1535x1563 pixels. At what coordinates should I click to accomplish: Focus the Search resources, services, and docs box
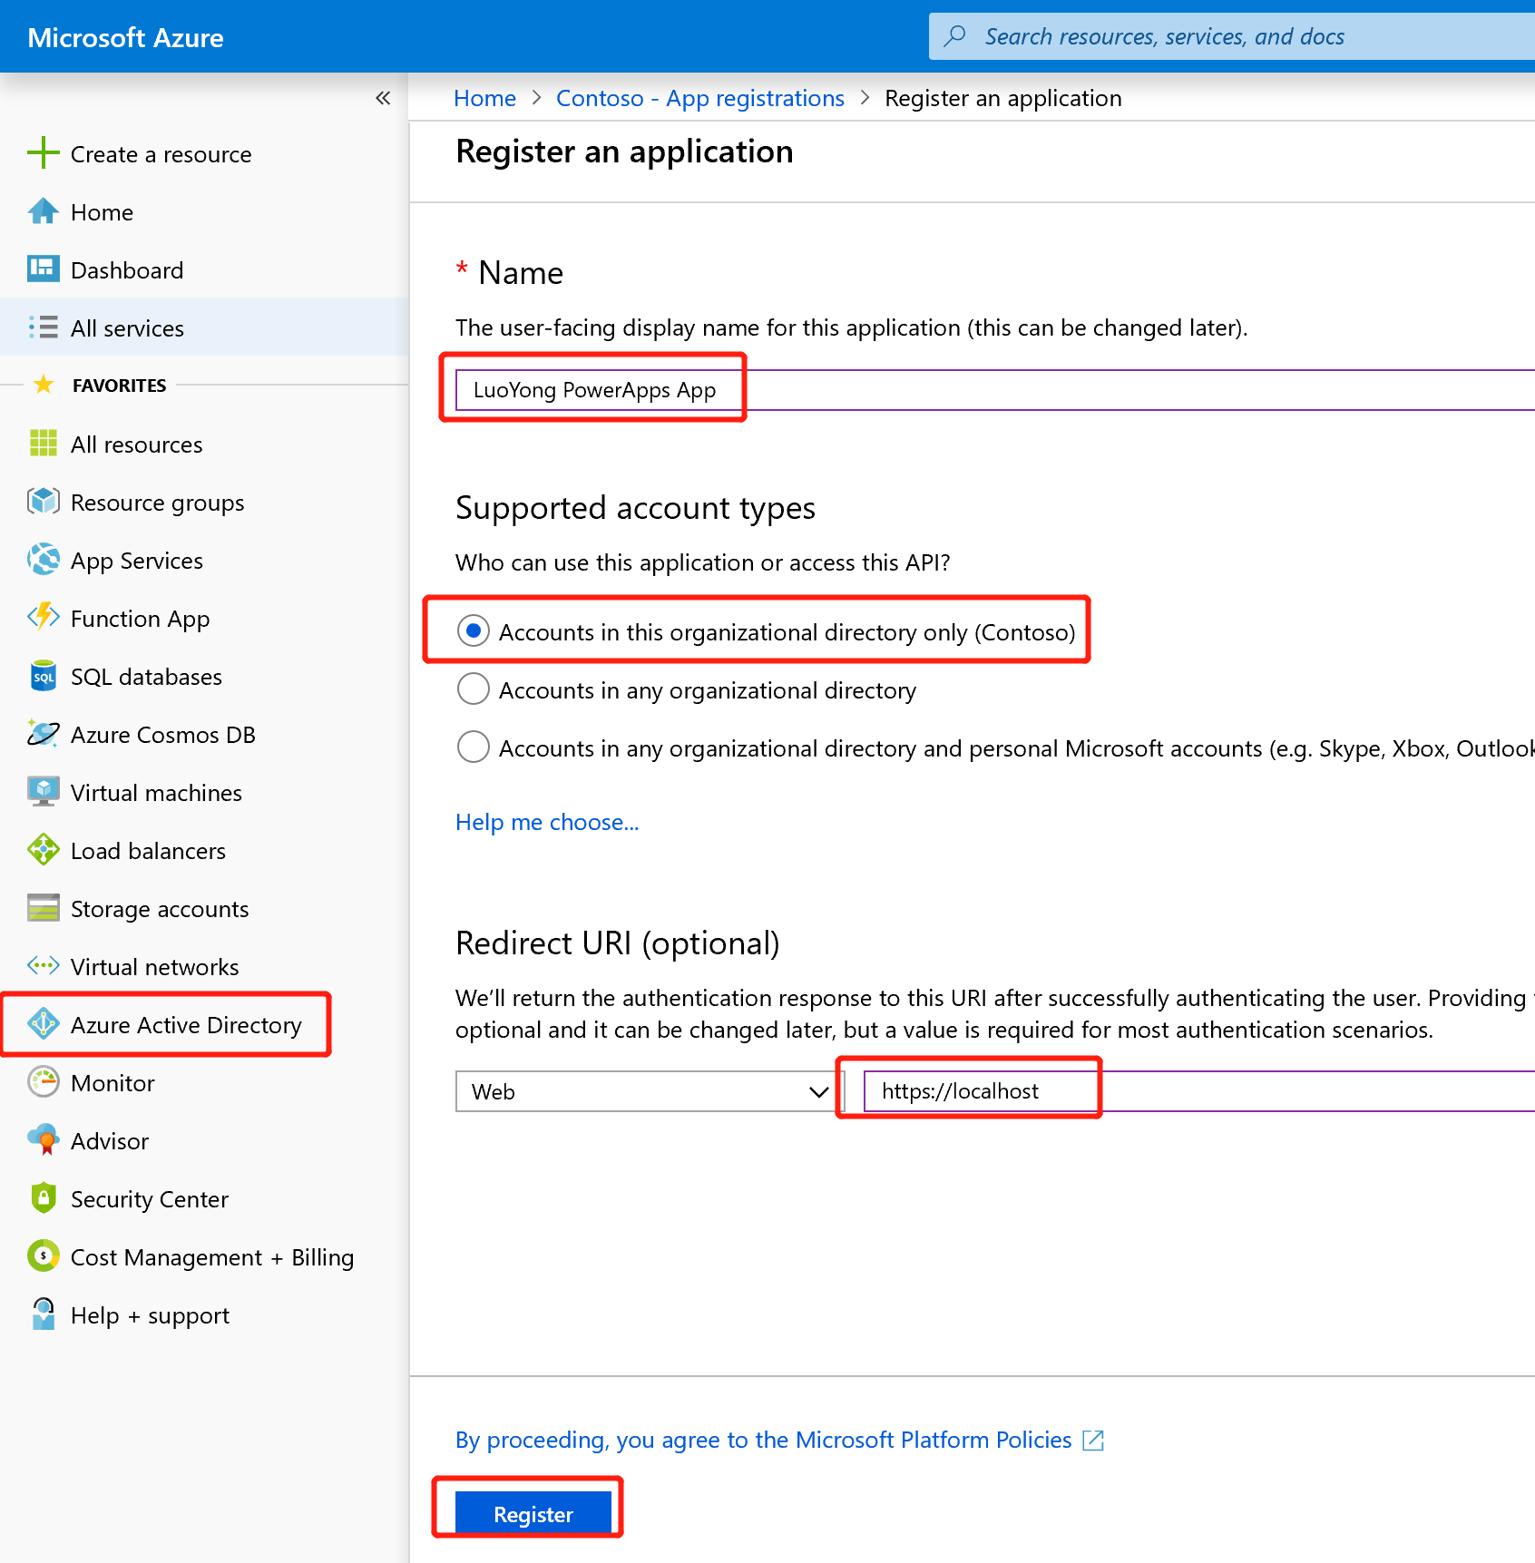click(1232, 36)
